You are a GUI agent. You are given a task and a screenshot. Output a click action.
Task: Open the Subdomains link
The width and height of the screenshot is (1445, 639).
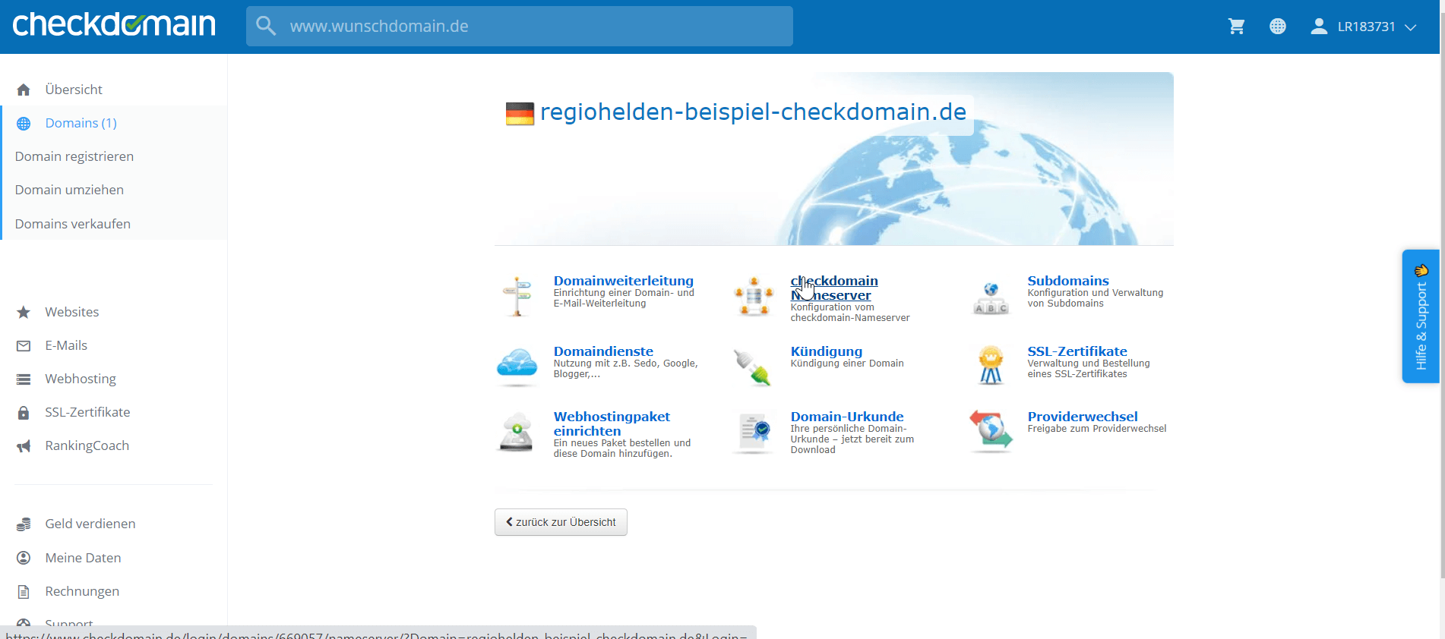point(1068,281)
